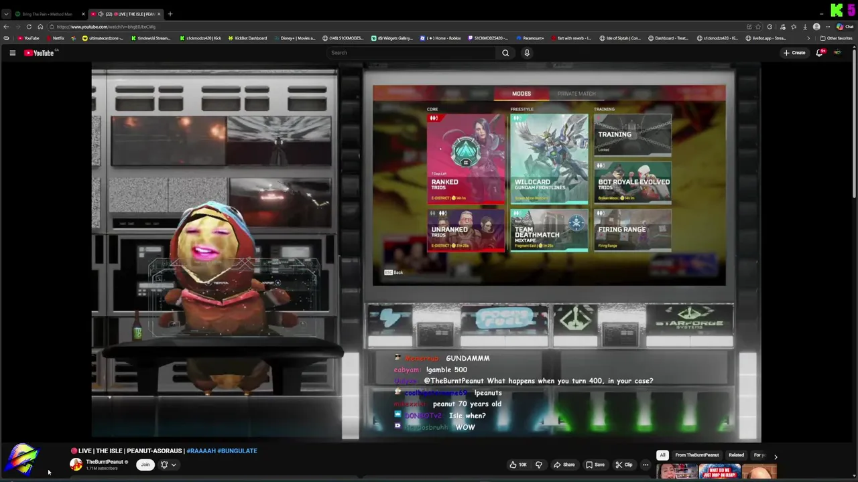Open browser downloads icon
The image size is (858, 482).
(x=805, y=27)
